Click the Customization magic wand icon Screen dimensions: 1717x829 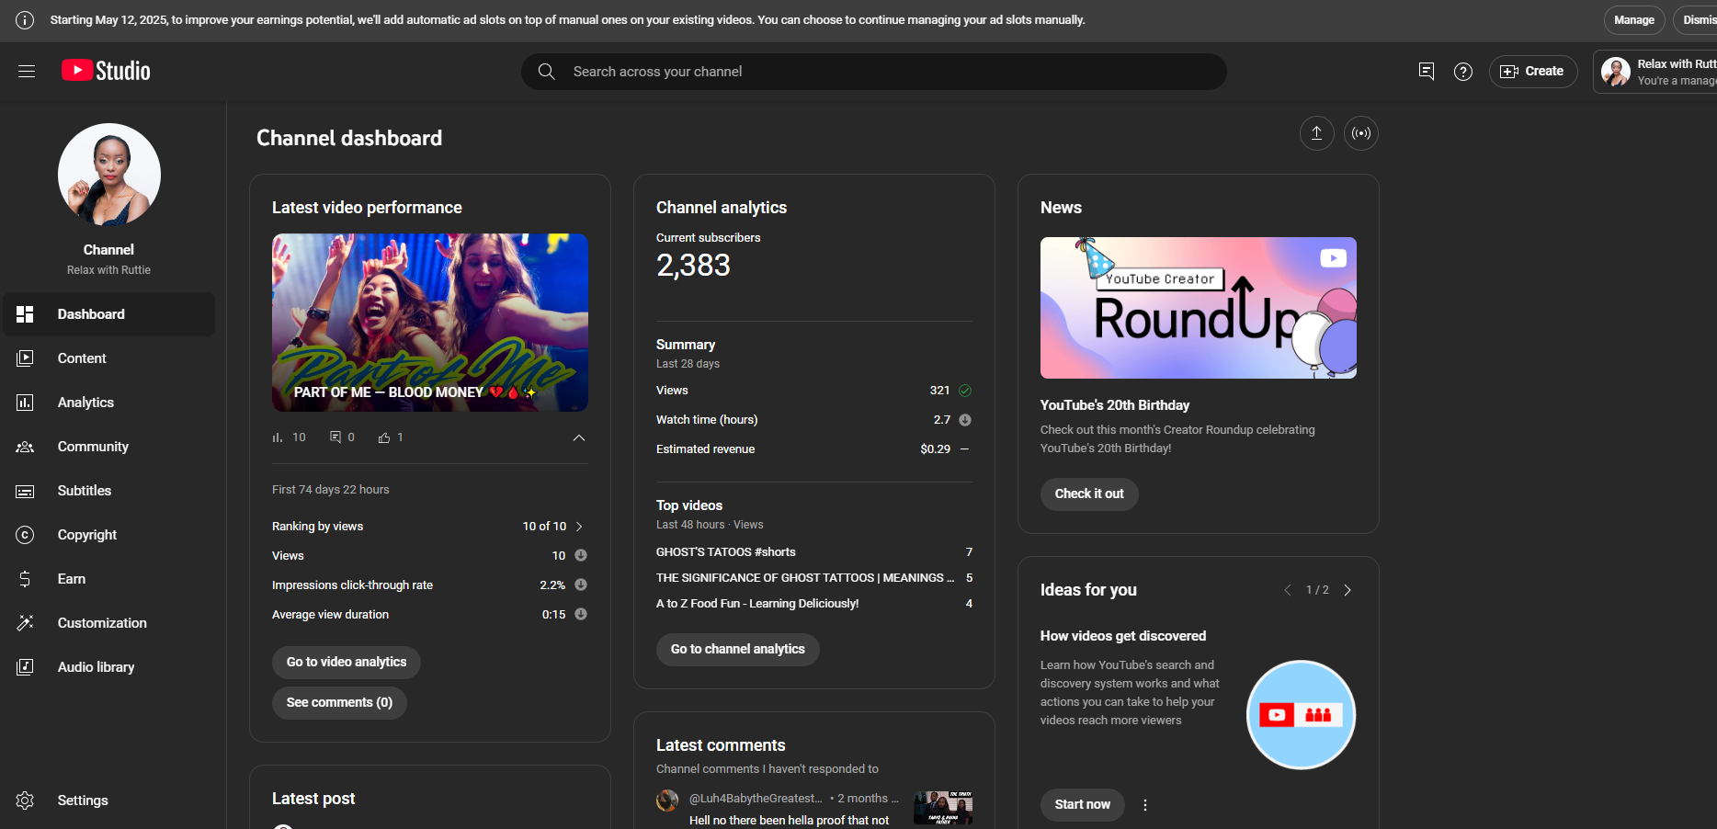25,623
